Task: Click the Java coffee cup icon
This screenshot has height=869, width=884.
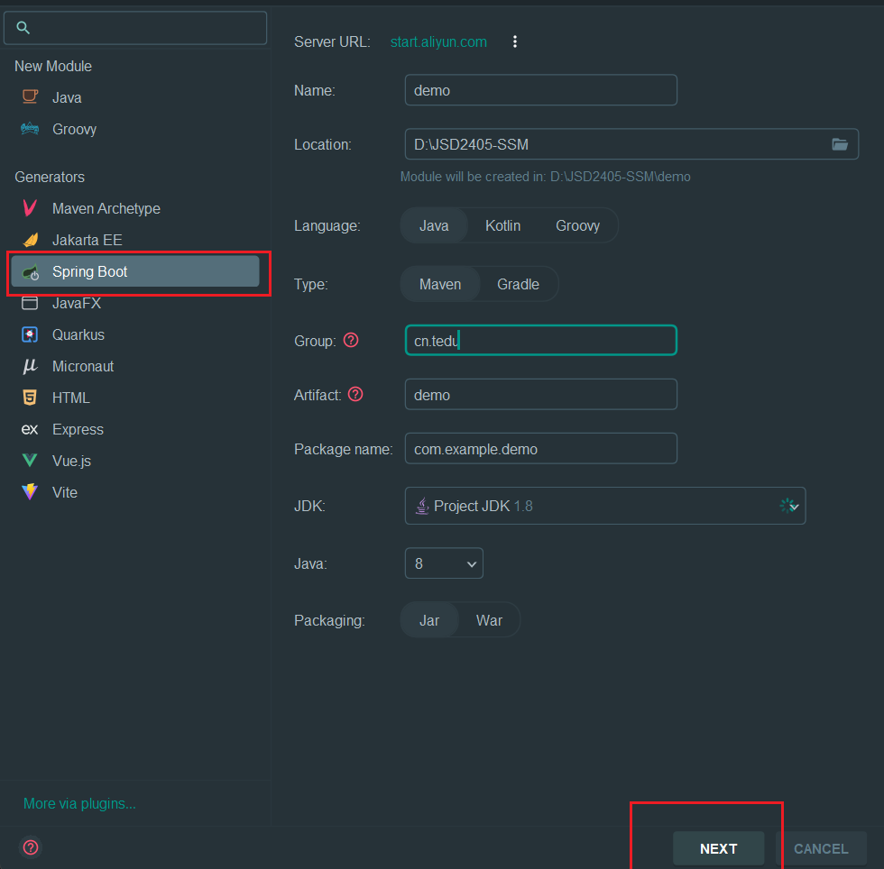Action: click(30, 97)
